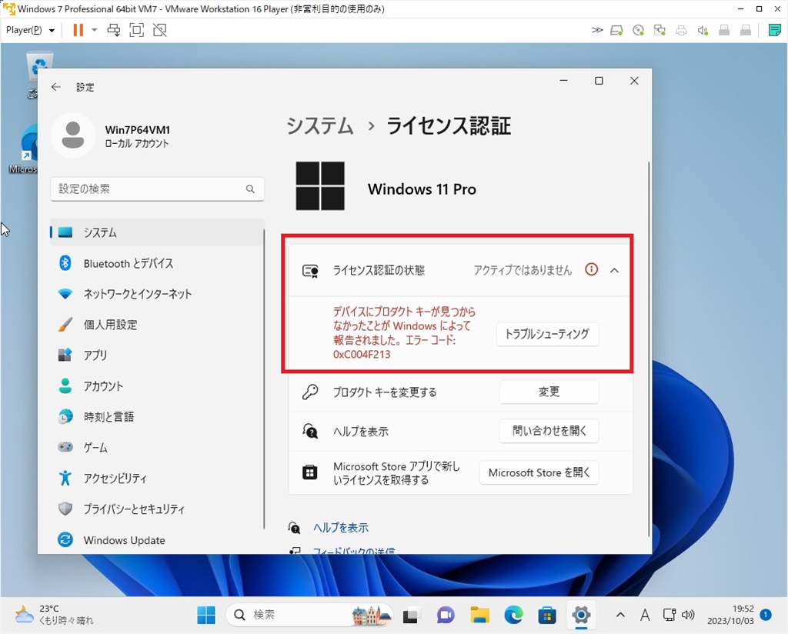Click the Win7P64VM1 account avatar
This screenshot has width=788, height=634.
point(73,135)
